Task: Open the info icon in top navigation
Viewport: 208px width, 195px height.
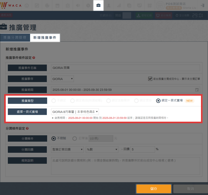Action: tap(27, 5)
